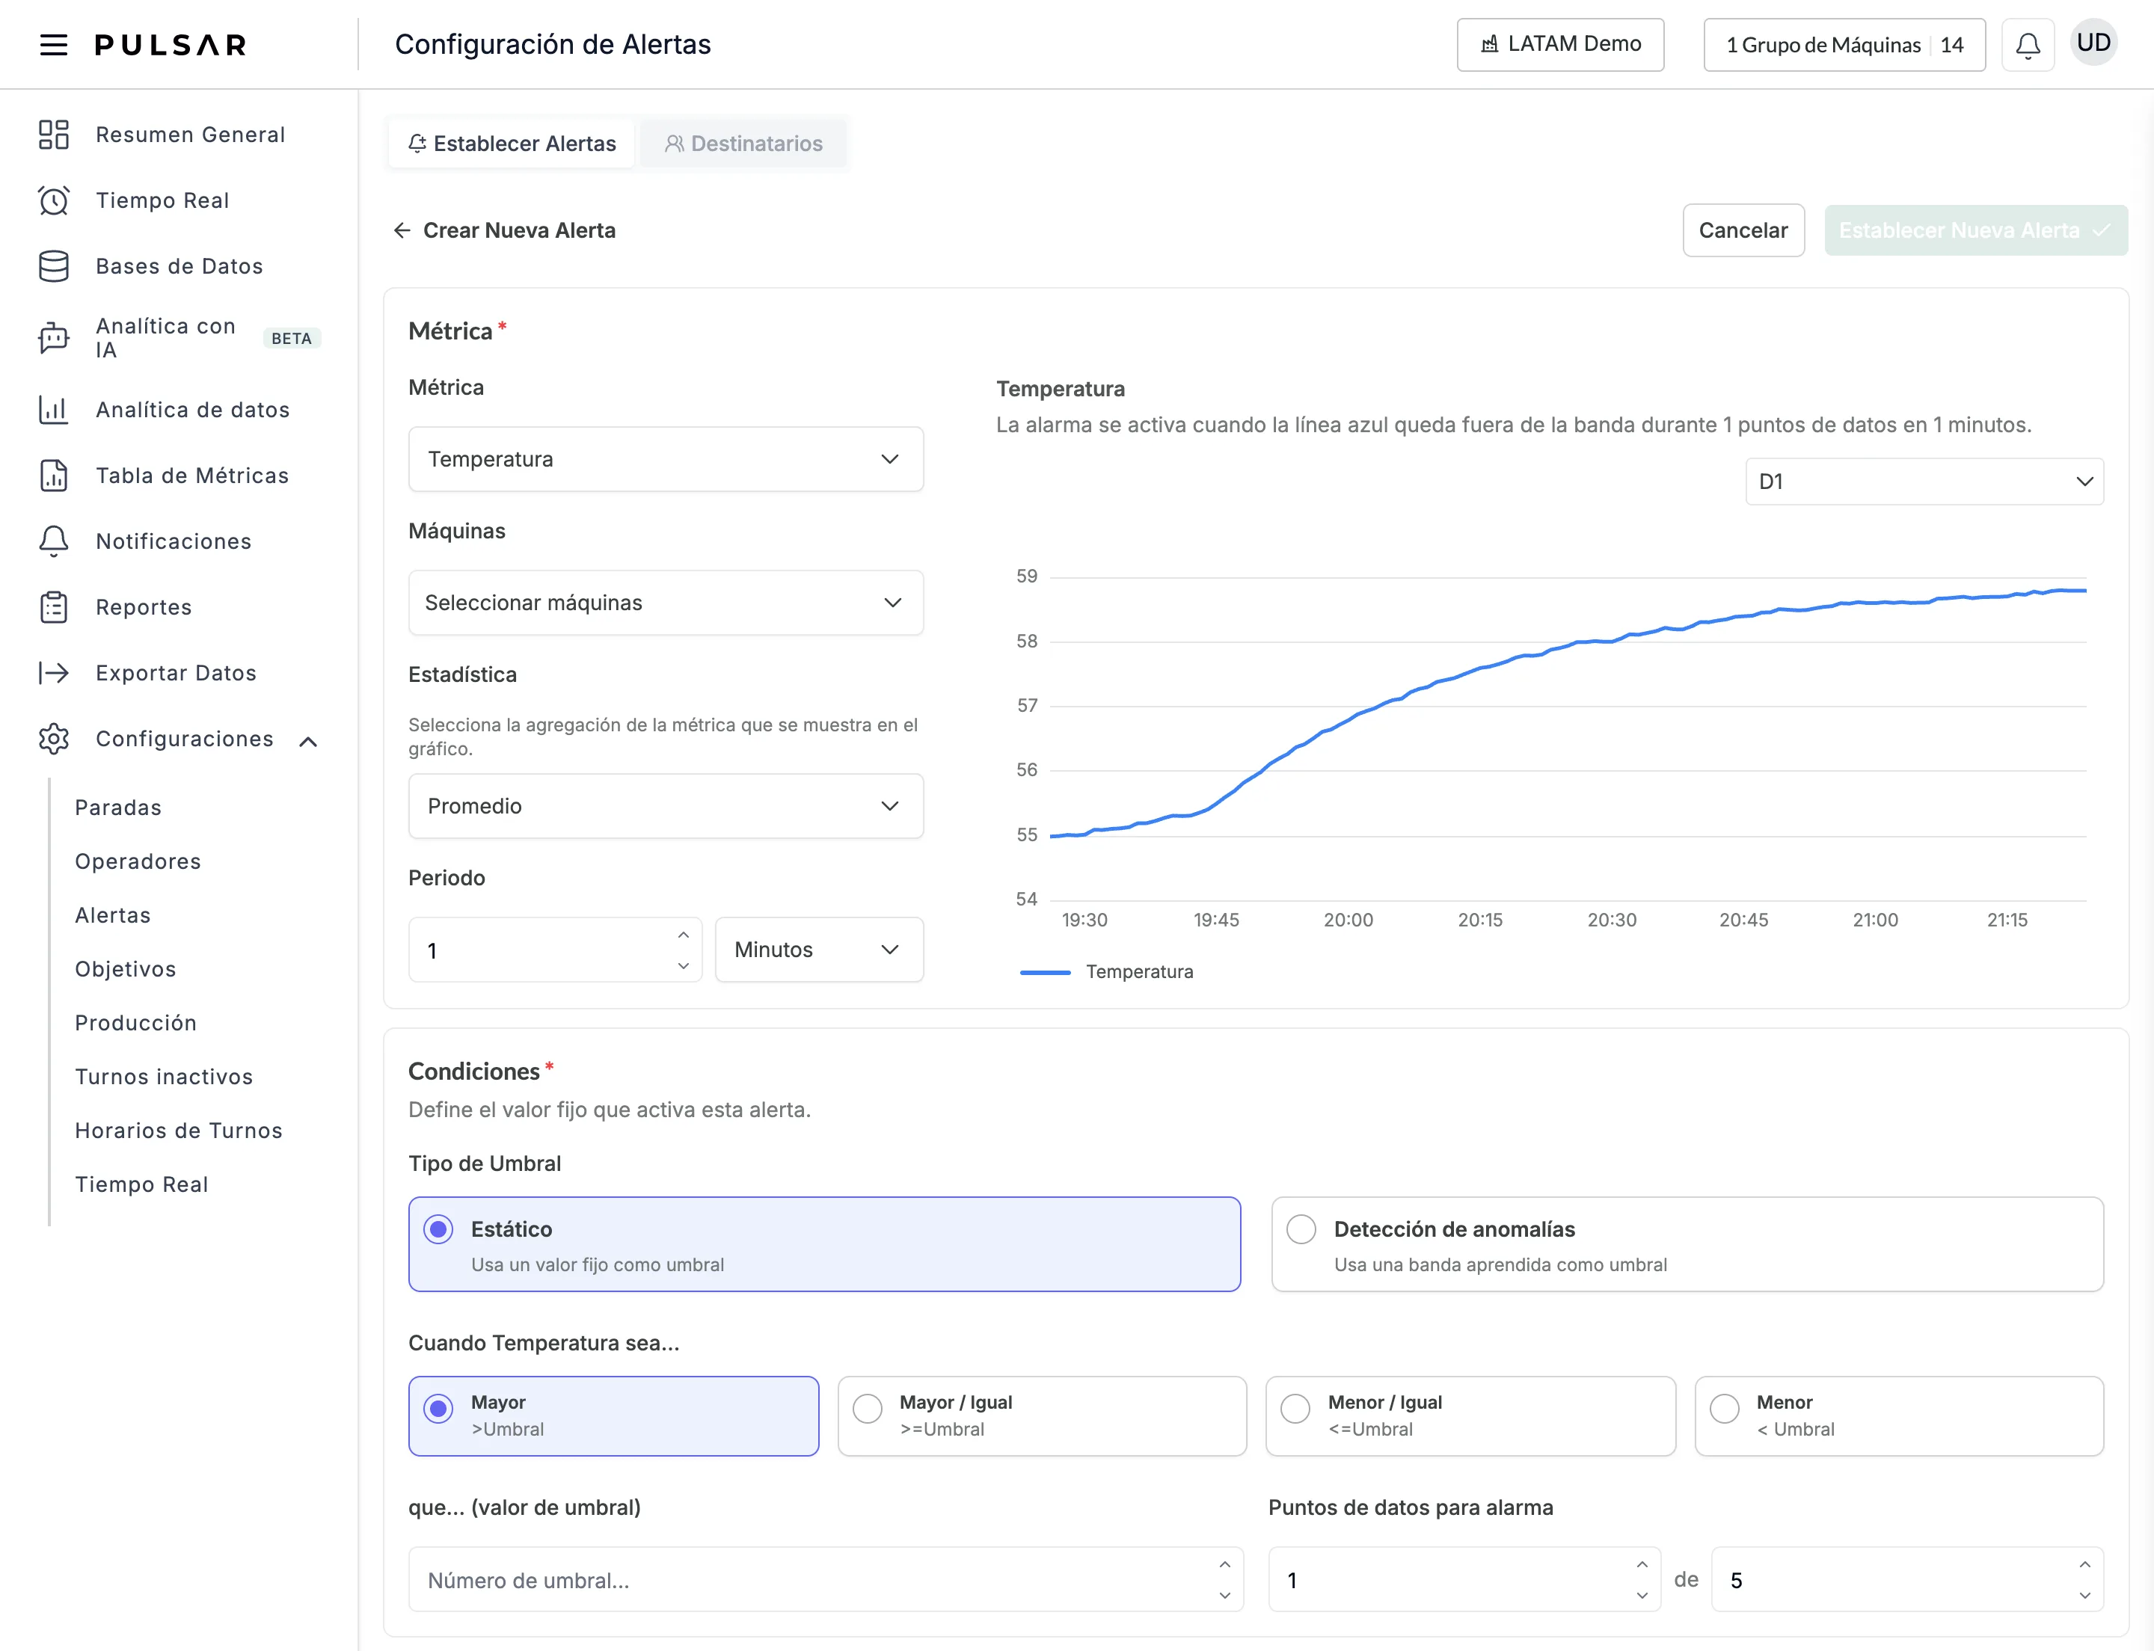
Task: Click the Analítica de datos chart icon
Action: (x=53, y=410)
